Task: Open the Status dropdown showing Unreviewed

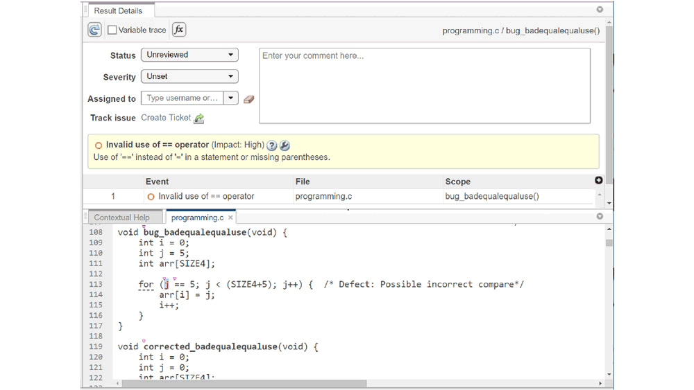Action: (189, 55)
